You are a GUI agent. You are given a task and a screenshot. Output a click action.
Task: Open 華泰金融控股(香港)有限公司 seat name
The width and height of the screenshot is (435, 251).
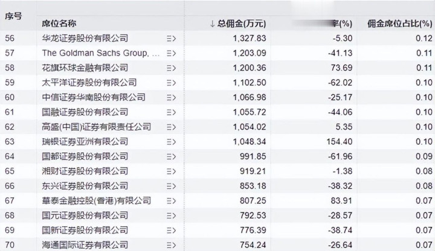95,201
